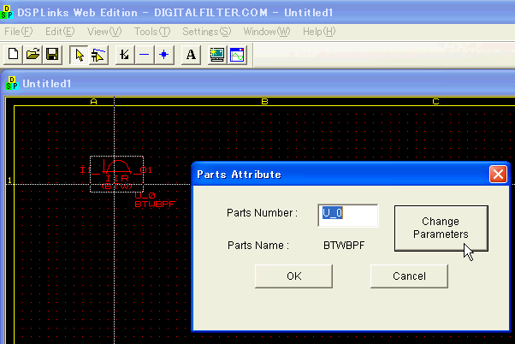Close the Parts Attribute dialog
Screen dimensions: 515x344
[x=498, y=174]
